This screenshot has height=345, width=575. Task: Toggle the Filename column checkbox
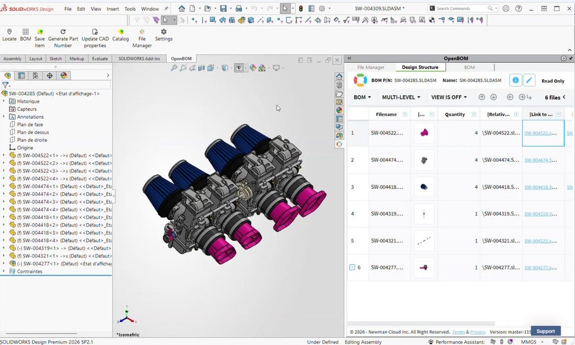point(405,114)
